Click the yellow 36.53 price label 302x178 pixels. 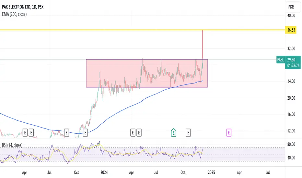click(291, 30)
